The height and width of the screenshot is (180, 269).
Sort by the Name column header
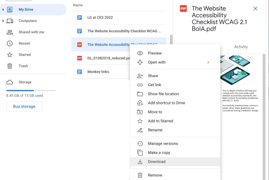click(x=78, y=5)
